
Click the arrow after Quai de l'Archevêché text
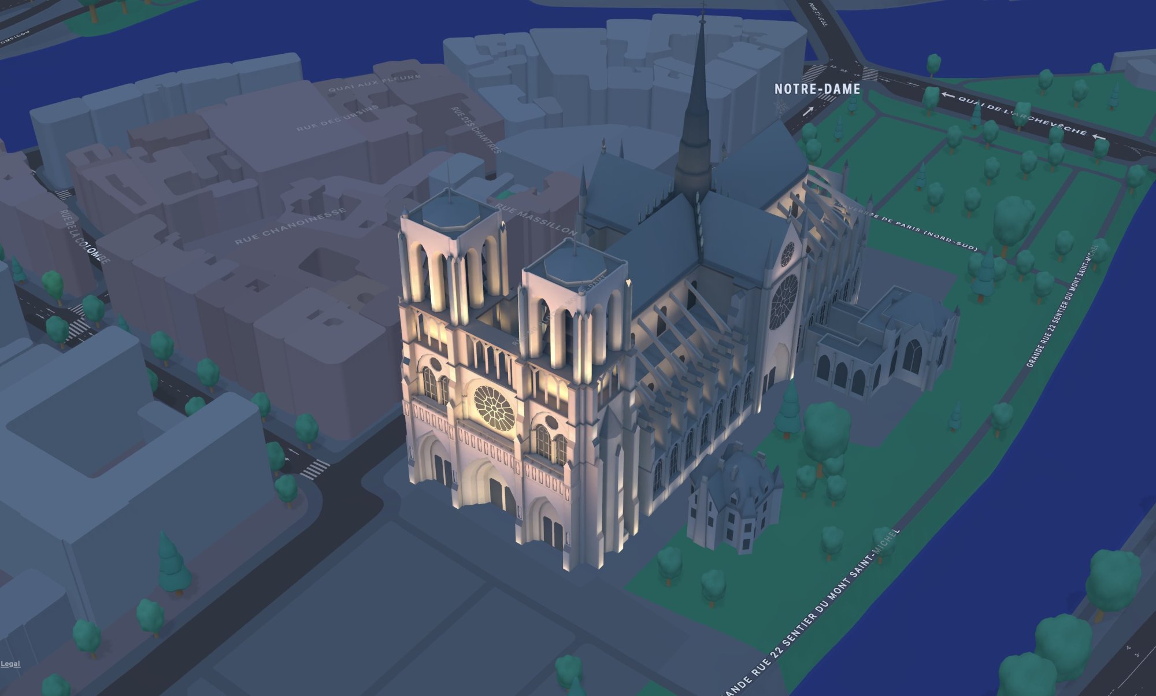pos(1099,138)
